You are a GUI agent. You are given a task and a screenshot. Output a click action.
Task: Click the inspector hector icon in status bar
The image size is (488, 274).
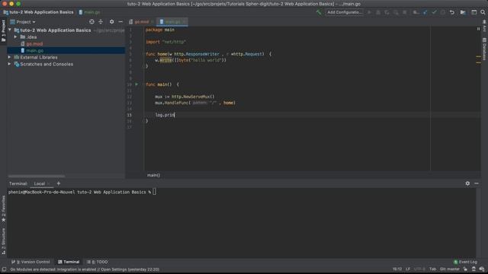tap(474, 269)
